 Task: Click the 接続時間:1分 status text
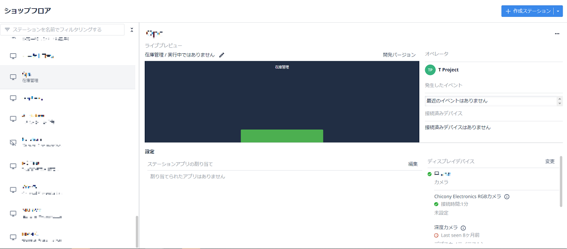tap(455, 204)
